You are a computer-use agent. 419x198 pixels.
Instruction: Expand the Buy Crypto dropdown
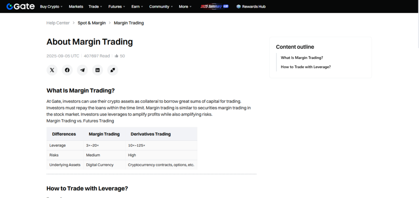tap(51, 7)
